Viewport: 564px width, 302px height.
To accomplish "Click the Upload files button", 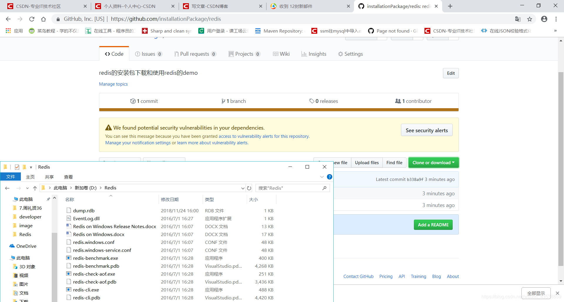I will click(x=367, y=163).
